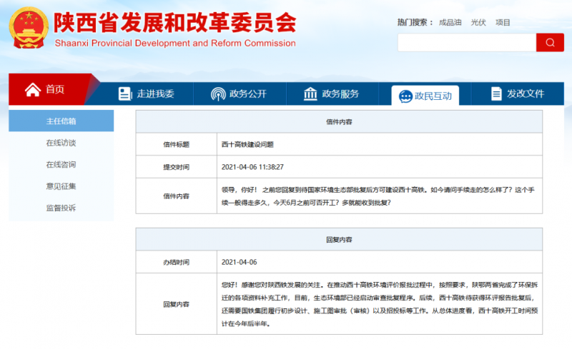
Task: Click the 政务服务 building icon
Action: 311,94
